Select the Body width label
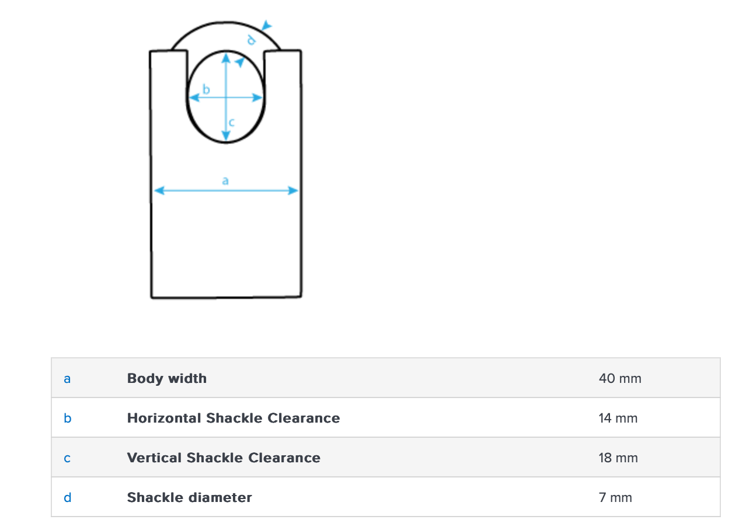Image resolution: width=739 pixels, height=530 pixels. pyautogui.click(x=167, y=378)
